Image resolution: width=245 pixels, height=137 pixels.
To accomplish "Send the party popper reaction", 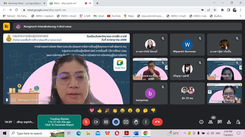I will point(107,110).
